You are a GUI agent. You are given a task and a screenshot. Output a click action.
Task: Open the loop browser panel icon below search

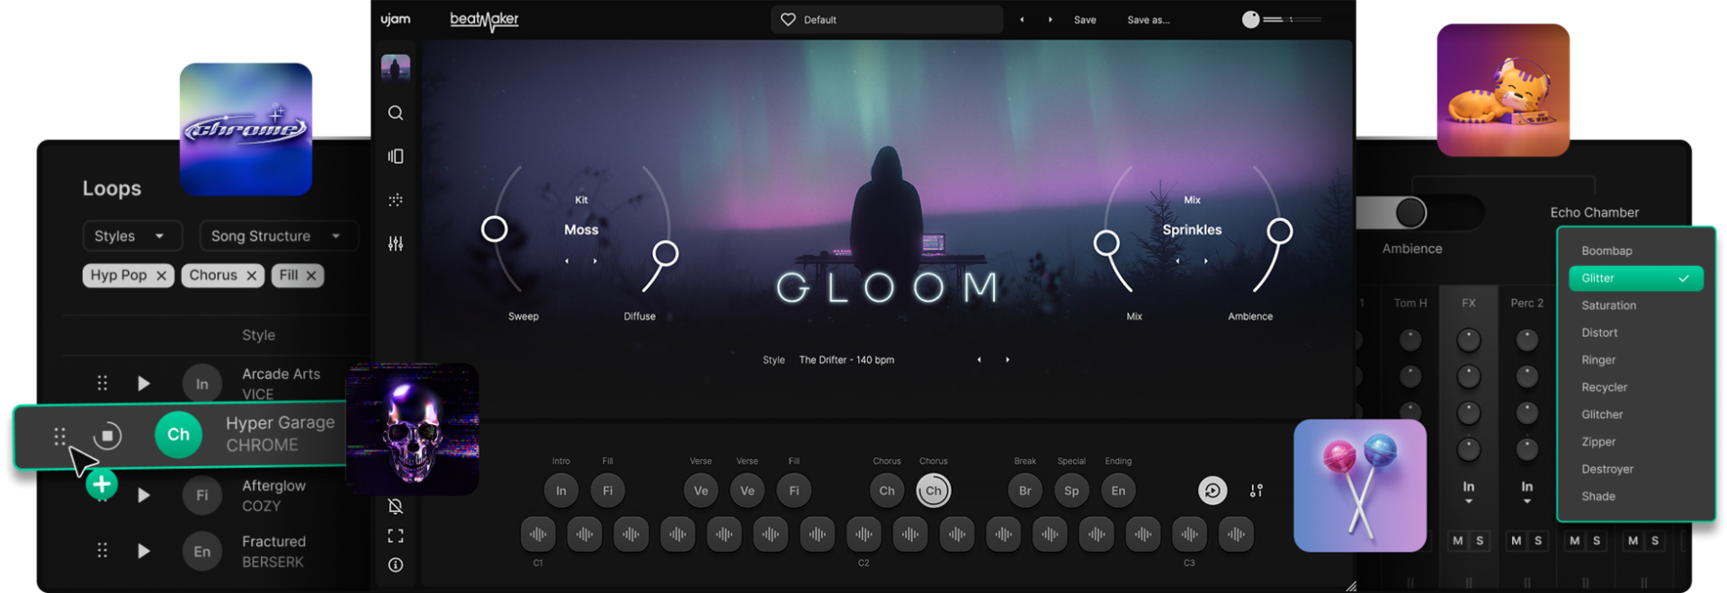pos(396,156)
